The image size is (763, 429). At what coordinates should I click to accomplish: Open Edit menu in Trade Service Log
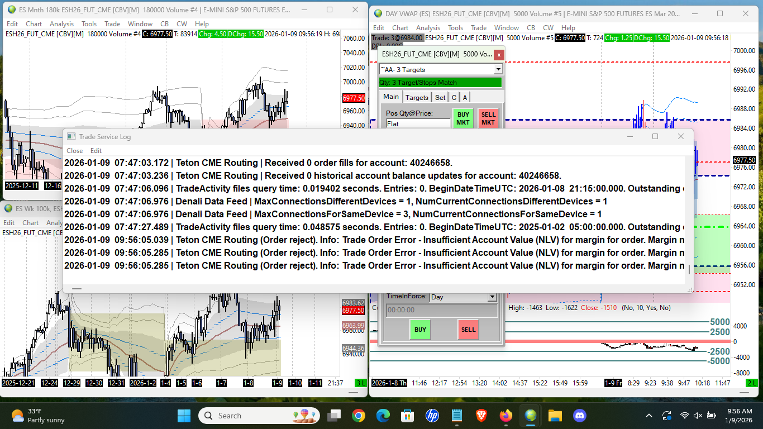click(x=96, y=151)
